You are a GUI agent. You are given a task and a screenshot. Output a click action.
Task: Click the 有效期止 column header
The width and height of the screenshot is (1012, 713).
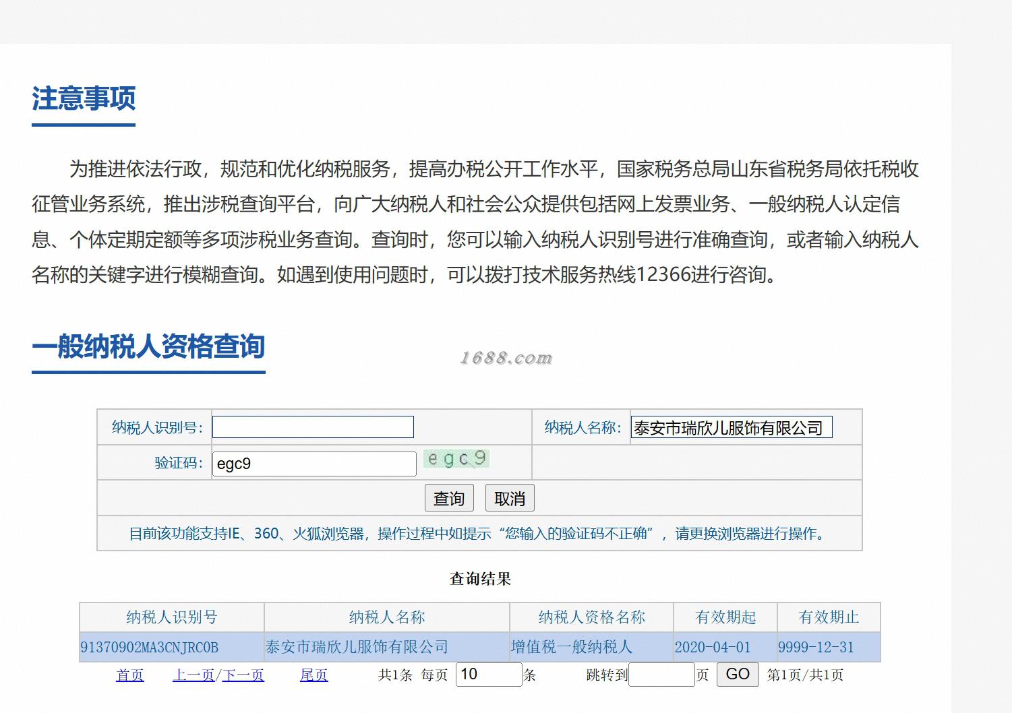(829, 617)
